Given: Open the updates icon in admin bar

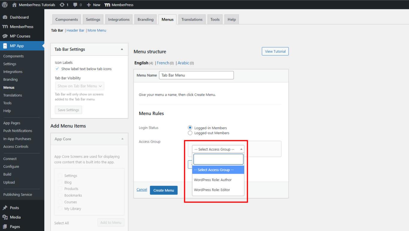Looking at the screenshot, I should click(62, 5).
